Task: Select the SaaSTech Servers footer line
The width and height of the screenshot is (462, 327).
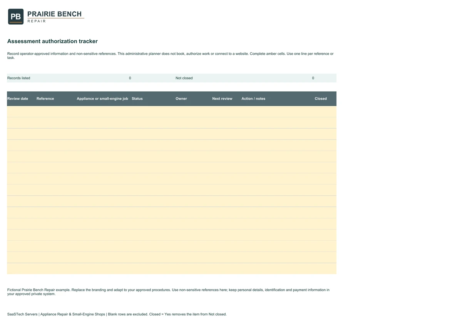Action: [117, 314]
